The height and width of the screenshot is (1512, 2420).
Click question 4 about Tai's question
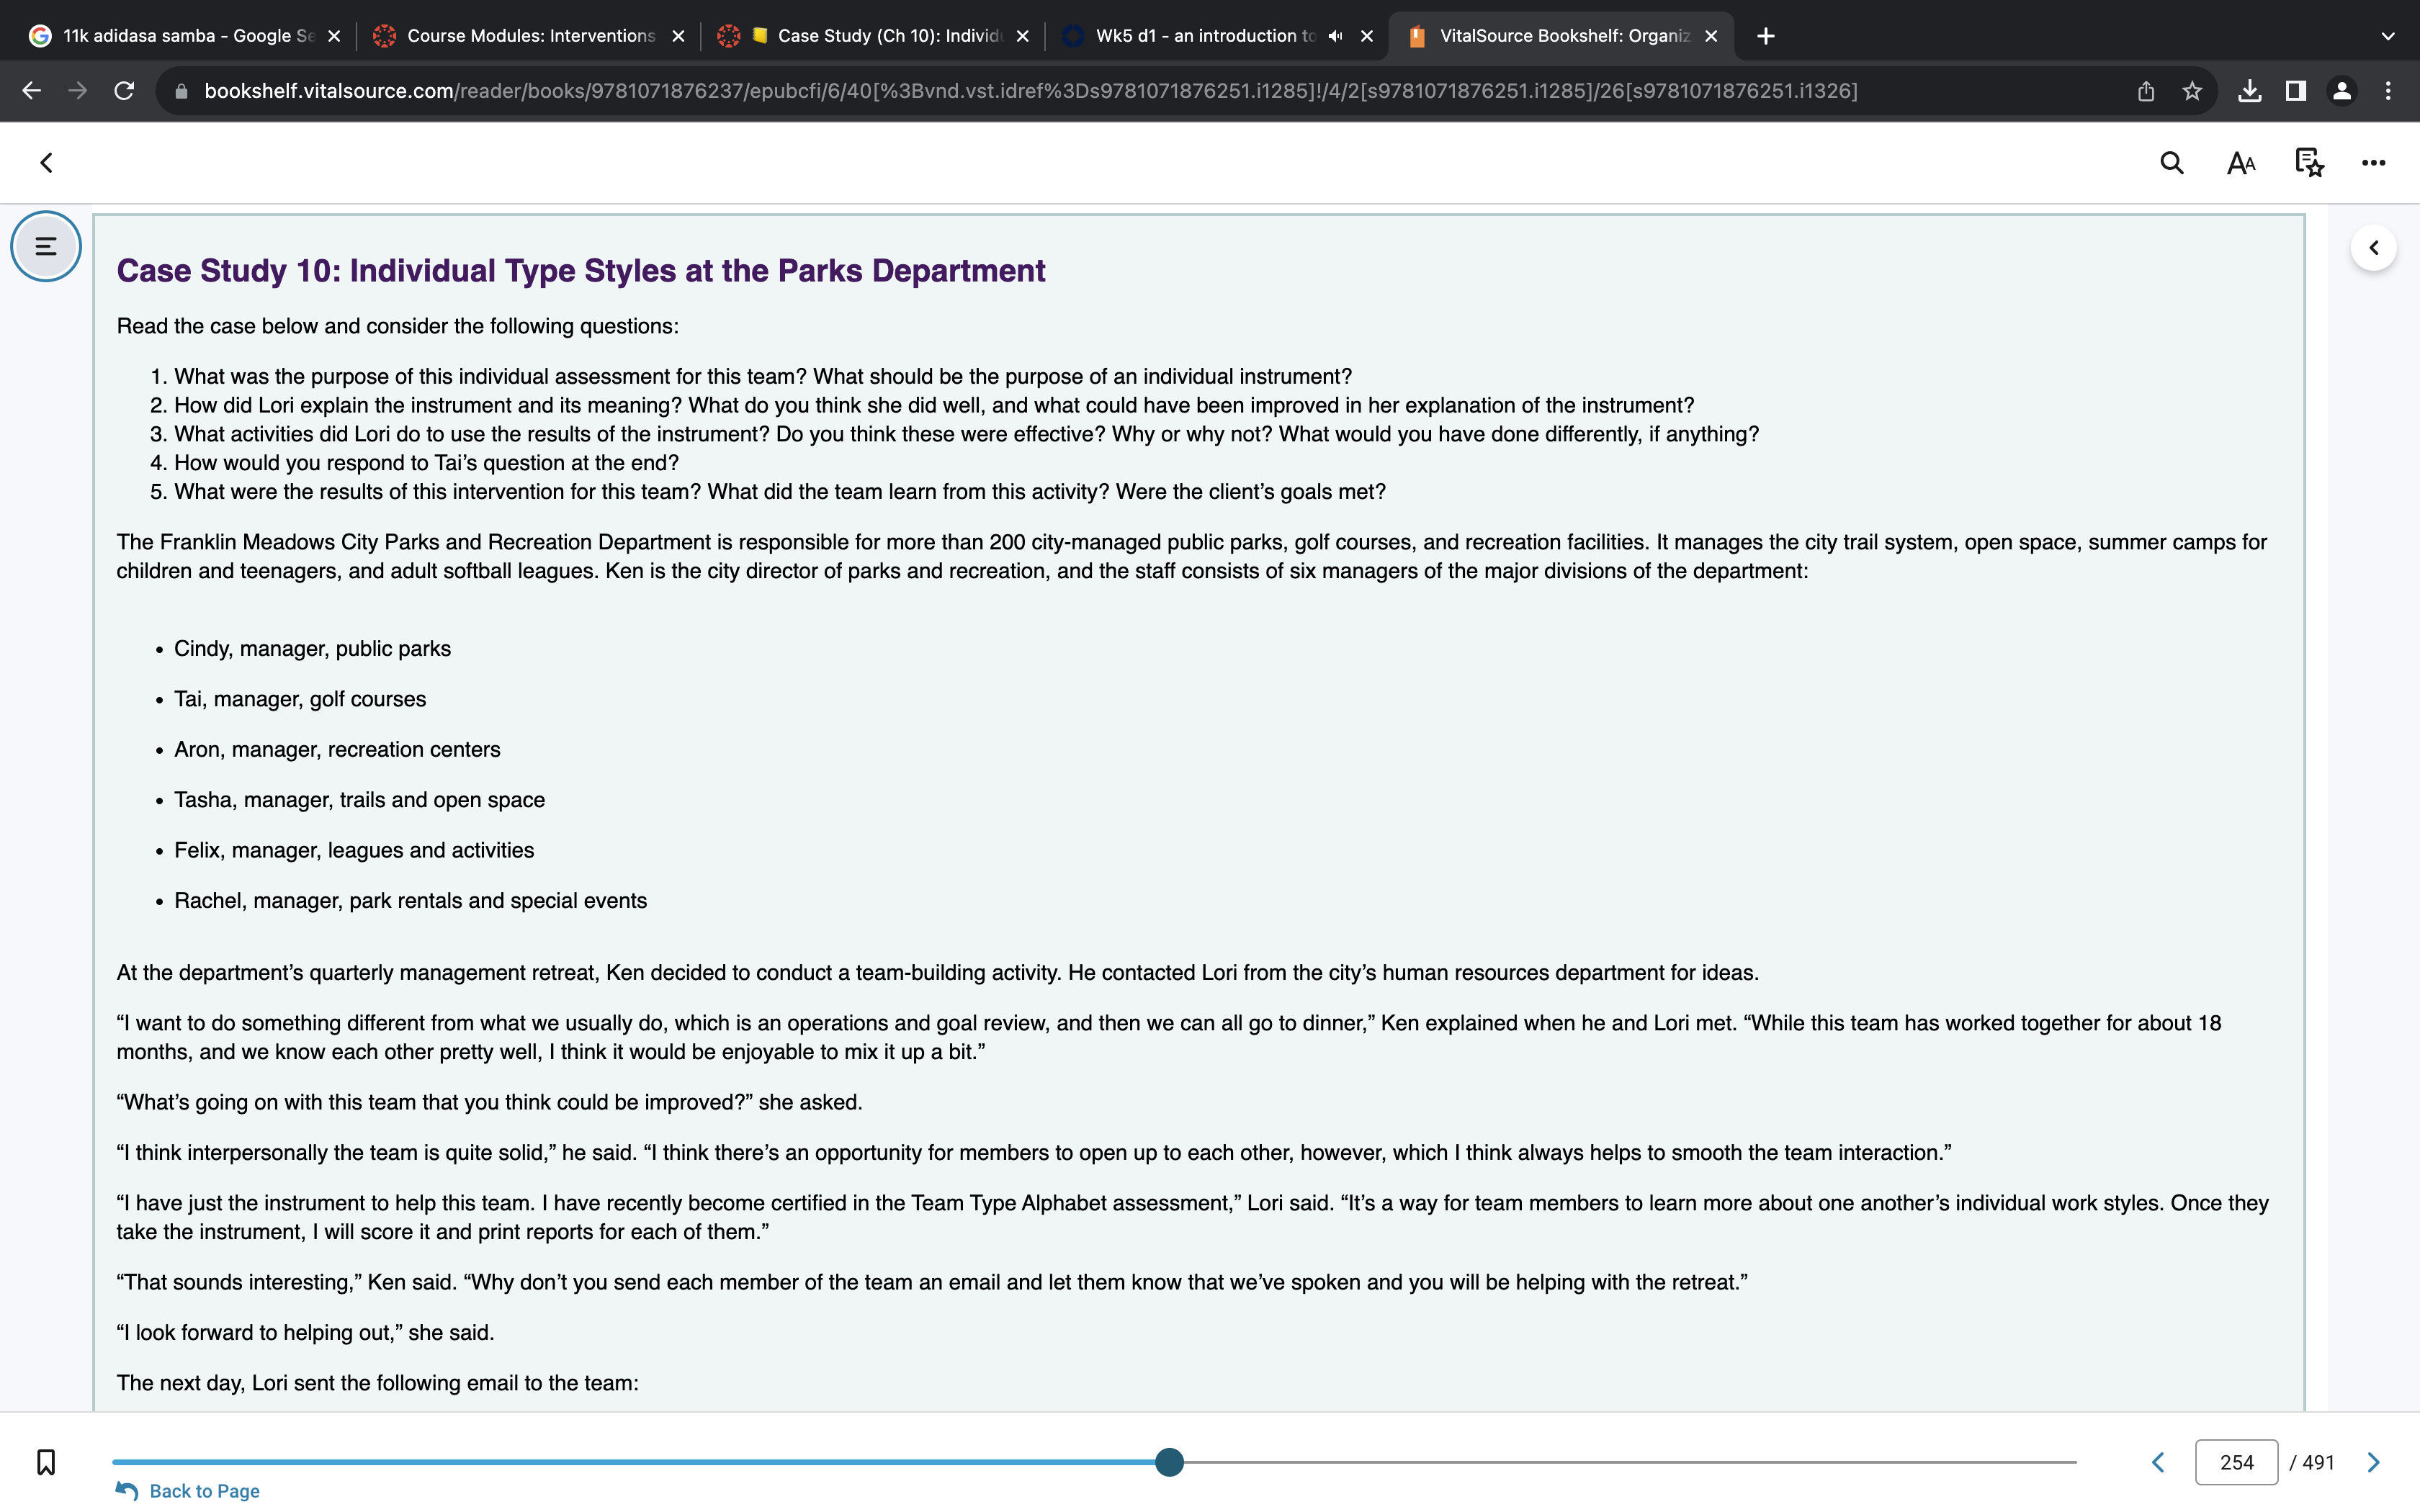tap(426, 463)
